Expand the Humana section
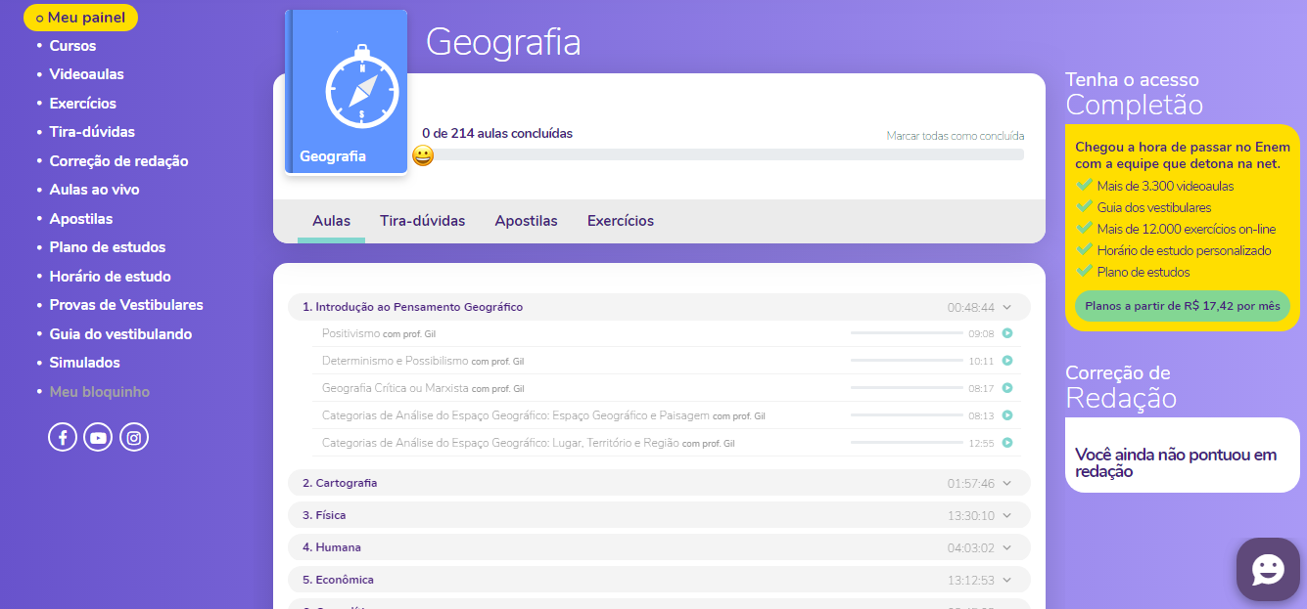This screenshot has width=1307, height=609. click(1007, 547)
